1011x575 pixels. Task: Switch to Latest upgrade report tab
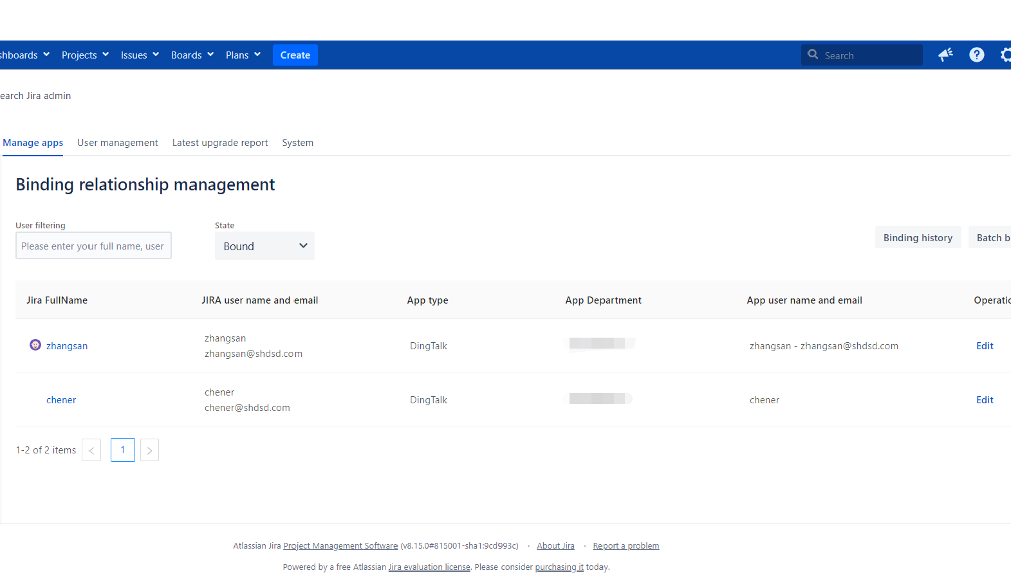pos(220,143)
